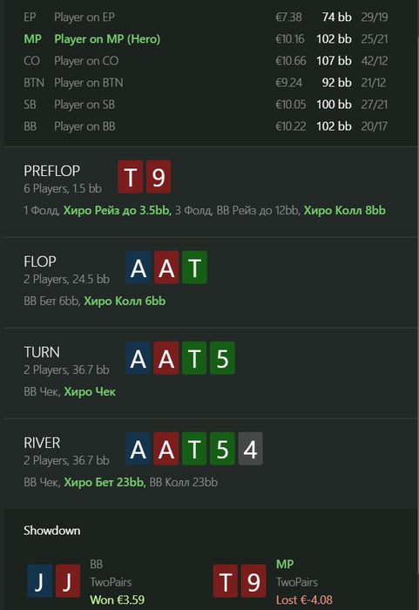Click the RIVER section heading
Image resolution: width=419 pixels, height=610 pixels.
(x=42, y=443)
